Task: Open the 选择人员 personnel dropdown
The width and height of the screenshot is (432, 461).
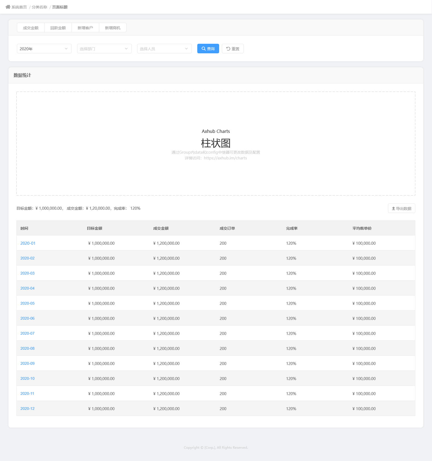Action: tap(164, 49)
